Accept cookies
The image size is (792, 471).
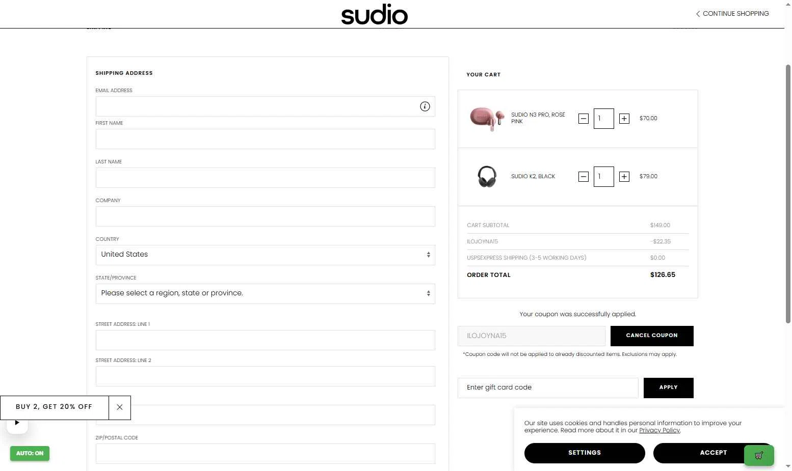713,453
